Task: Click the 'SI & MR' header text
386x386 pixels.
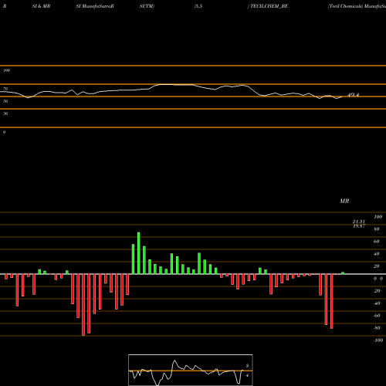Action: 41,6
